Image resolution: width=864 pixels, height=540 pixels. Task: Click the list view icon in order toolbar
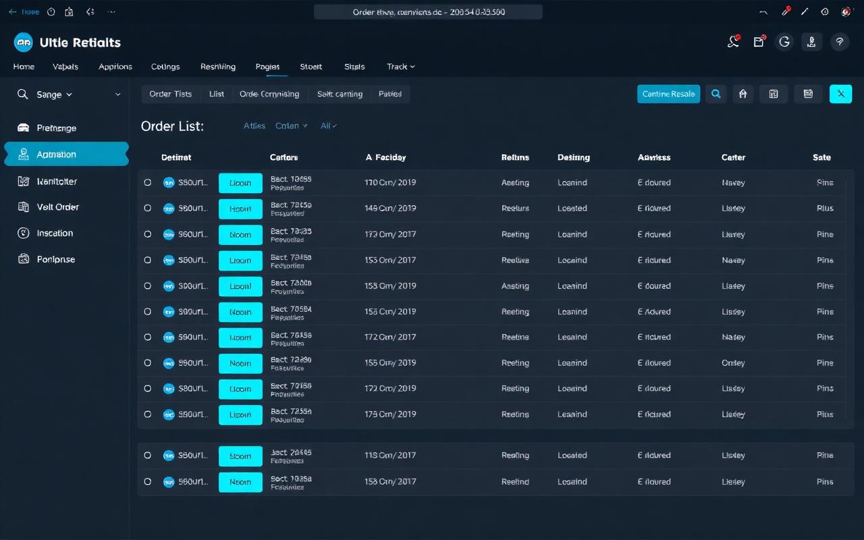(808, 94)
